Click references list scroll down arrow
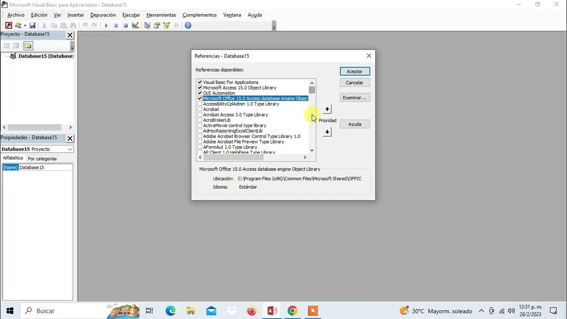 (312, 150)
